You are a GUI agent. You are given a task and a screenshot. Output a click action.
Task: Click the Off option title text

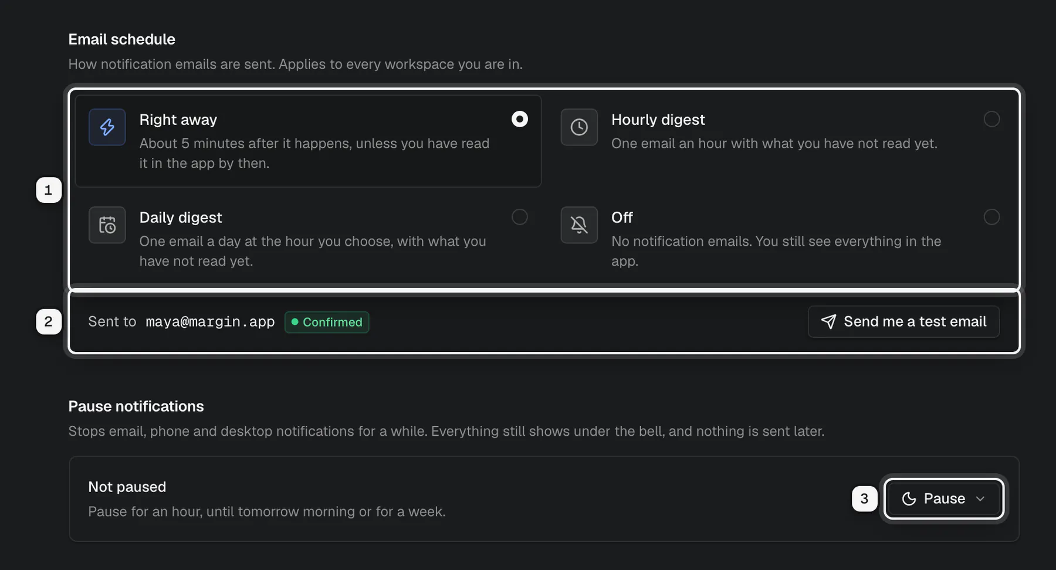[622, 218]
